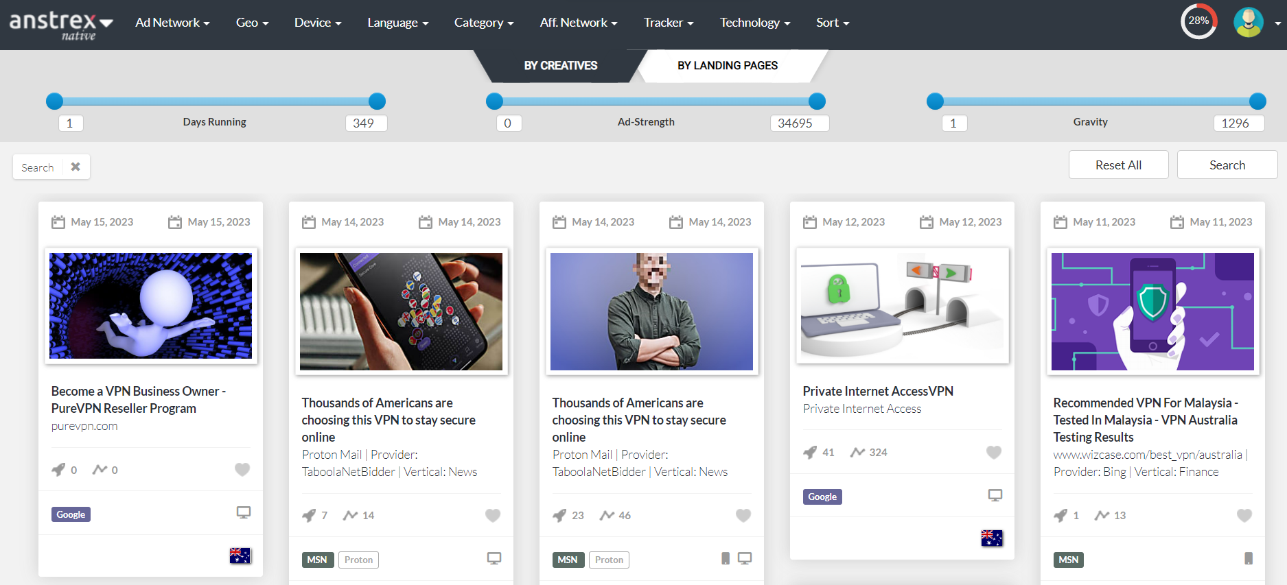Click the Google network tag on PureVPN card
1287x585 pixels.
click(x=71, y=514)
